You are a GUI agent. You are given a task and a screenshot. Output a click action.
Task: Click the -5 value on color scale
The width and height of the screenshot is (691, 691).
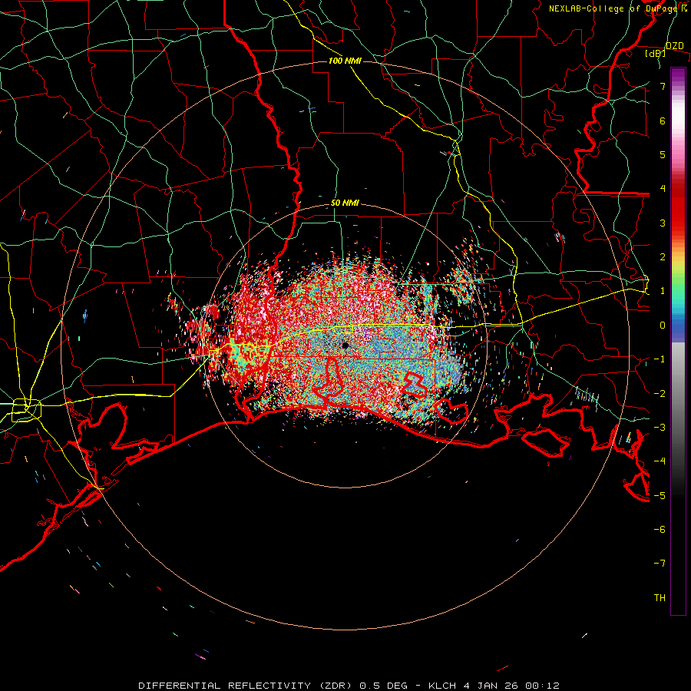(x=660, y=496)
